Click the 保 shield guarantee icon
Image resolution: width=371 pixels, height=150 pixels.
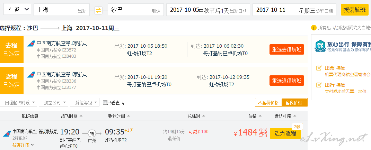[320, 46]
